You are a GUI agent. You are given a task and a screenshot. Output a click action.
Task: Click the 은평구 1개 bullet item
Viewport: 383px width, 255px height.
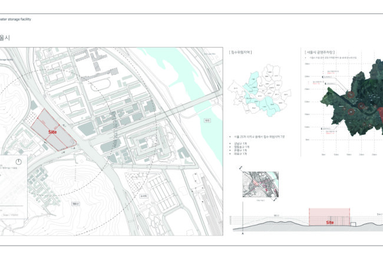[239, 151]
